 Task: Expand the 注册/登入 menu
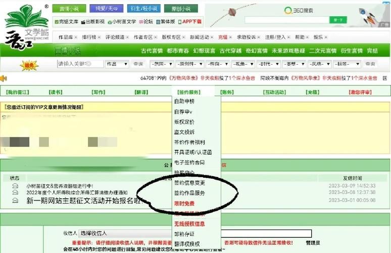277,37
